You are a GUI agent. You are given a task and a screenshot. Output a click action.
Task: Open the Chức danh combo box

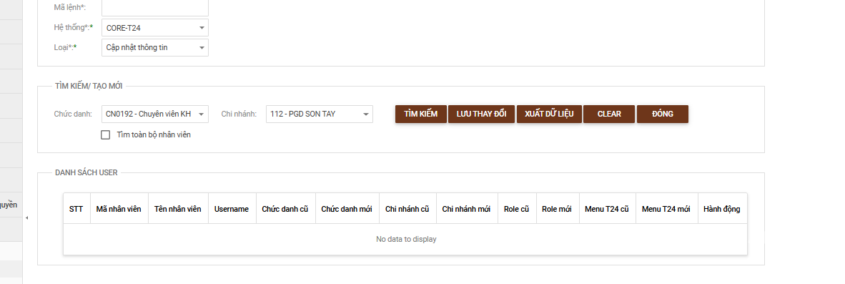point(154,114)
